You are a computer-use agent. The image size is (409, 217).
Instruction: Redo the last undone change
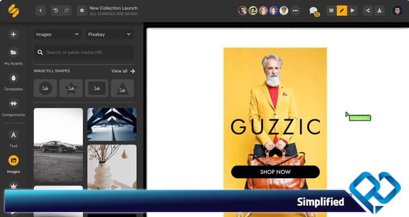click(67, 10)
